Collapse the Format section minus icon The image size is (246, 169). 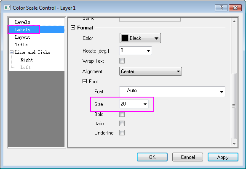tap(73, 27)
